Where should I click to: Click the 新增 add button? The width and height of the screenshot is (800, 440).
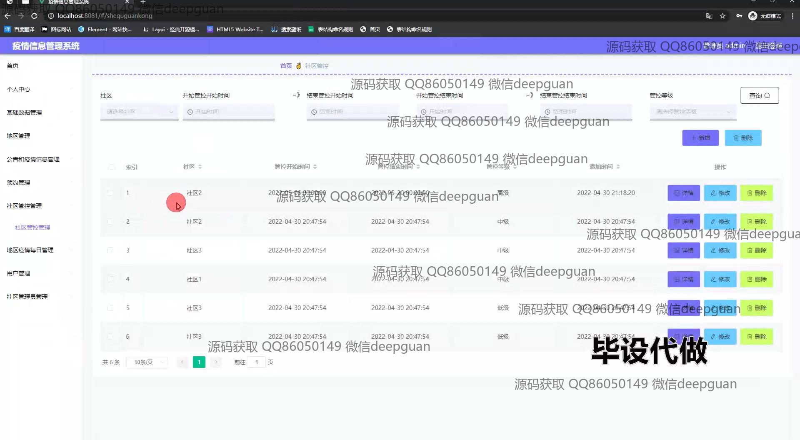pyautogui.click(x=700, y=138)
